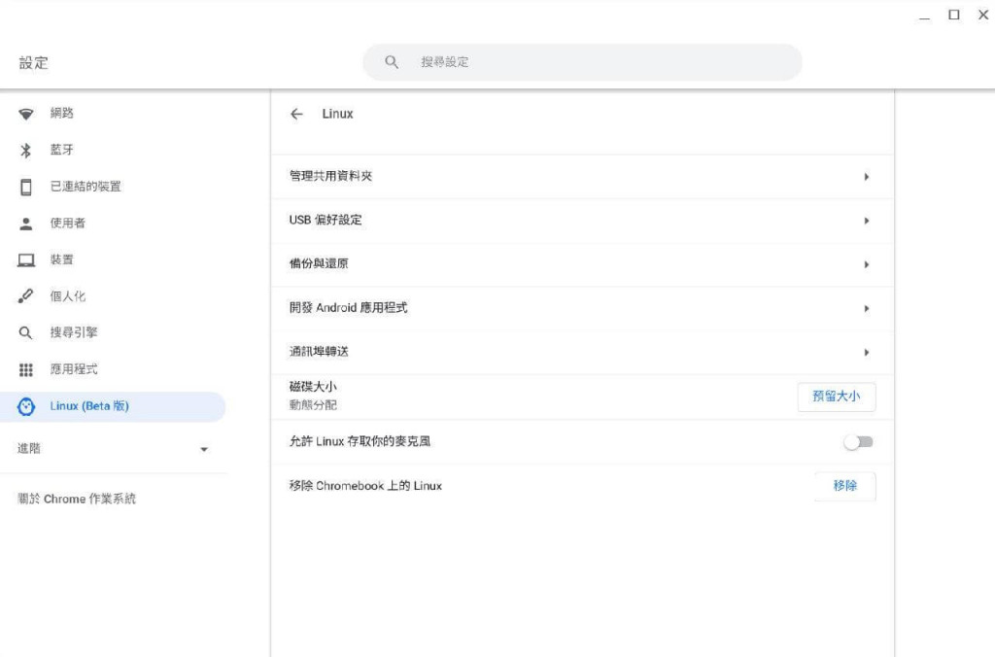Click the Linux page heading
Screen dimensions: 995x657
(337, 114)
